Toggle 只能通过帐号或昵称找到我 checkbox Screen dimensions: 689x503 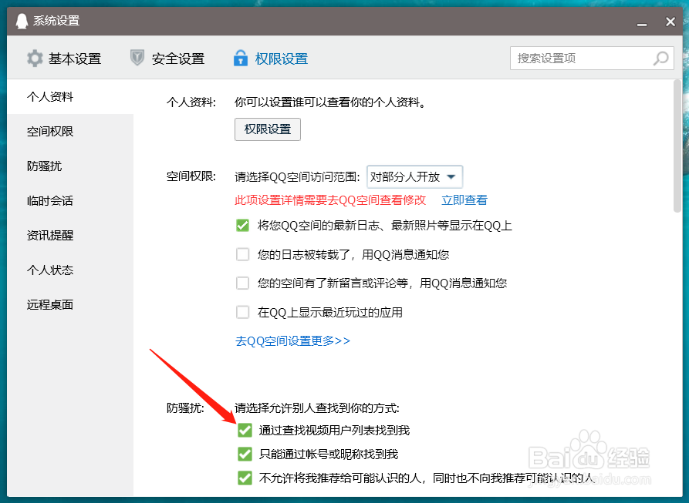click(245, 454)
